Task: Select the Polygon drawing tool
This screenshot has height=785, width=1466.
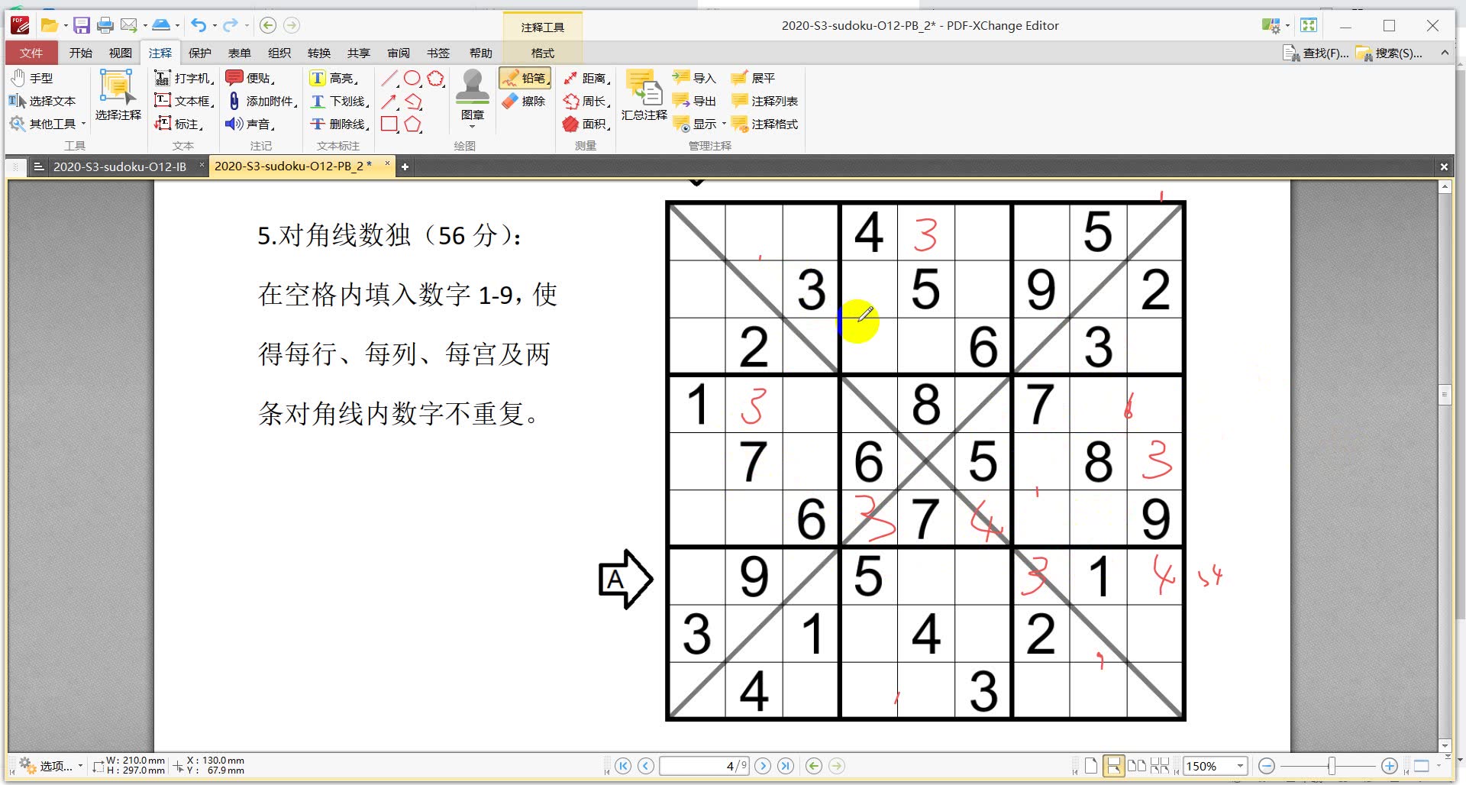Action: 413,124
